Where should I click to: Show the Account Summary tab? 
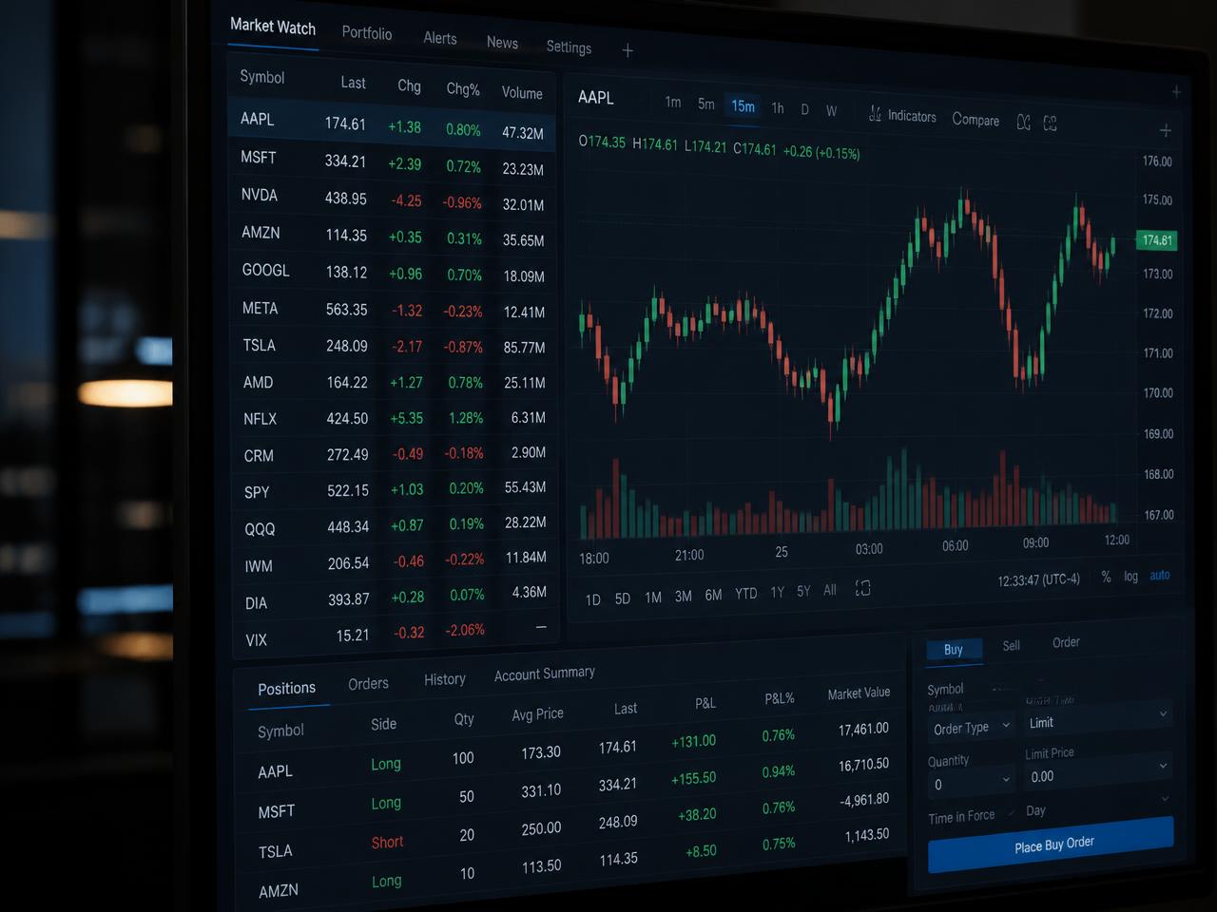pyautogui.click(x=544, y=674)
